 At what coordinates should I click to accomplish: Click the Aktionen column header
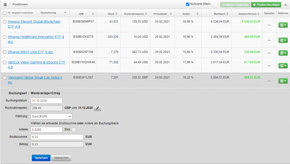[x=283, y=13]
